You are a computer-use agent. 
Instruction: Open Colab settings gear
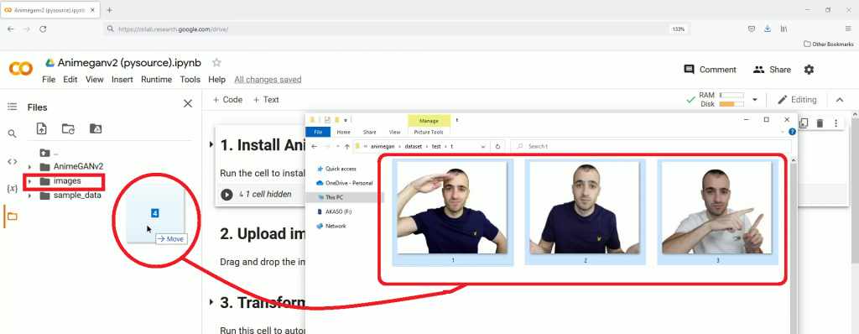[x=809, y=70]
